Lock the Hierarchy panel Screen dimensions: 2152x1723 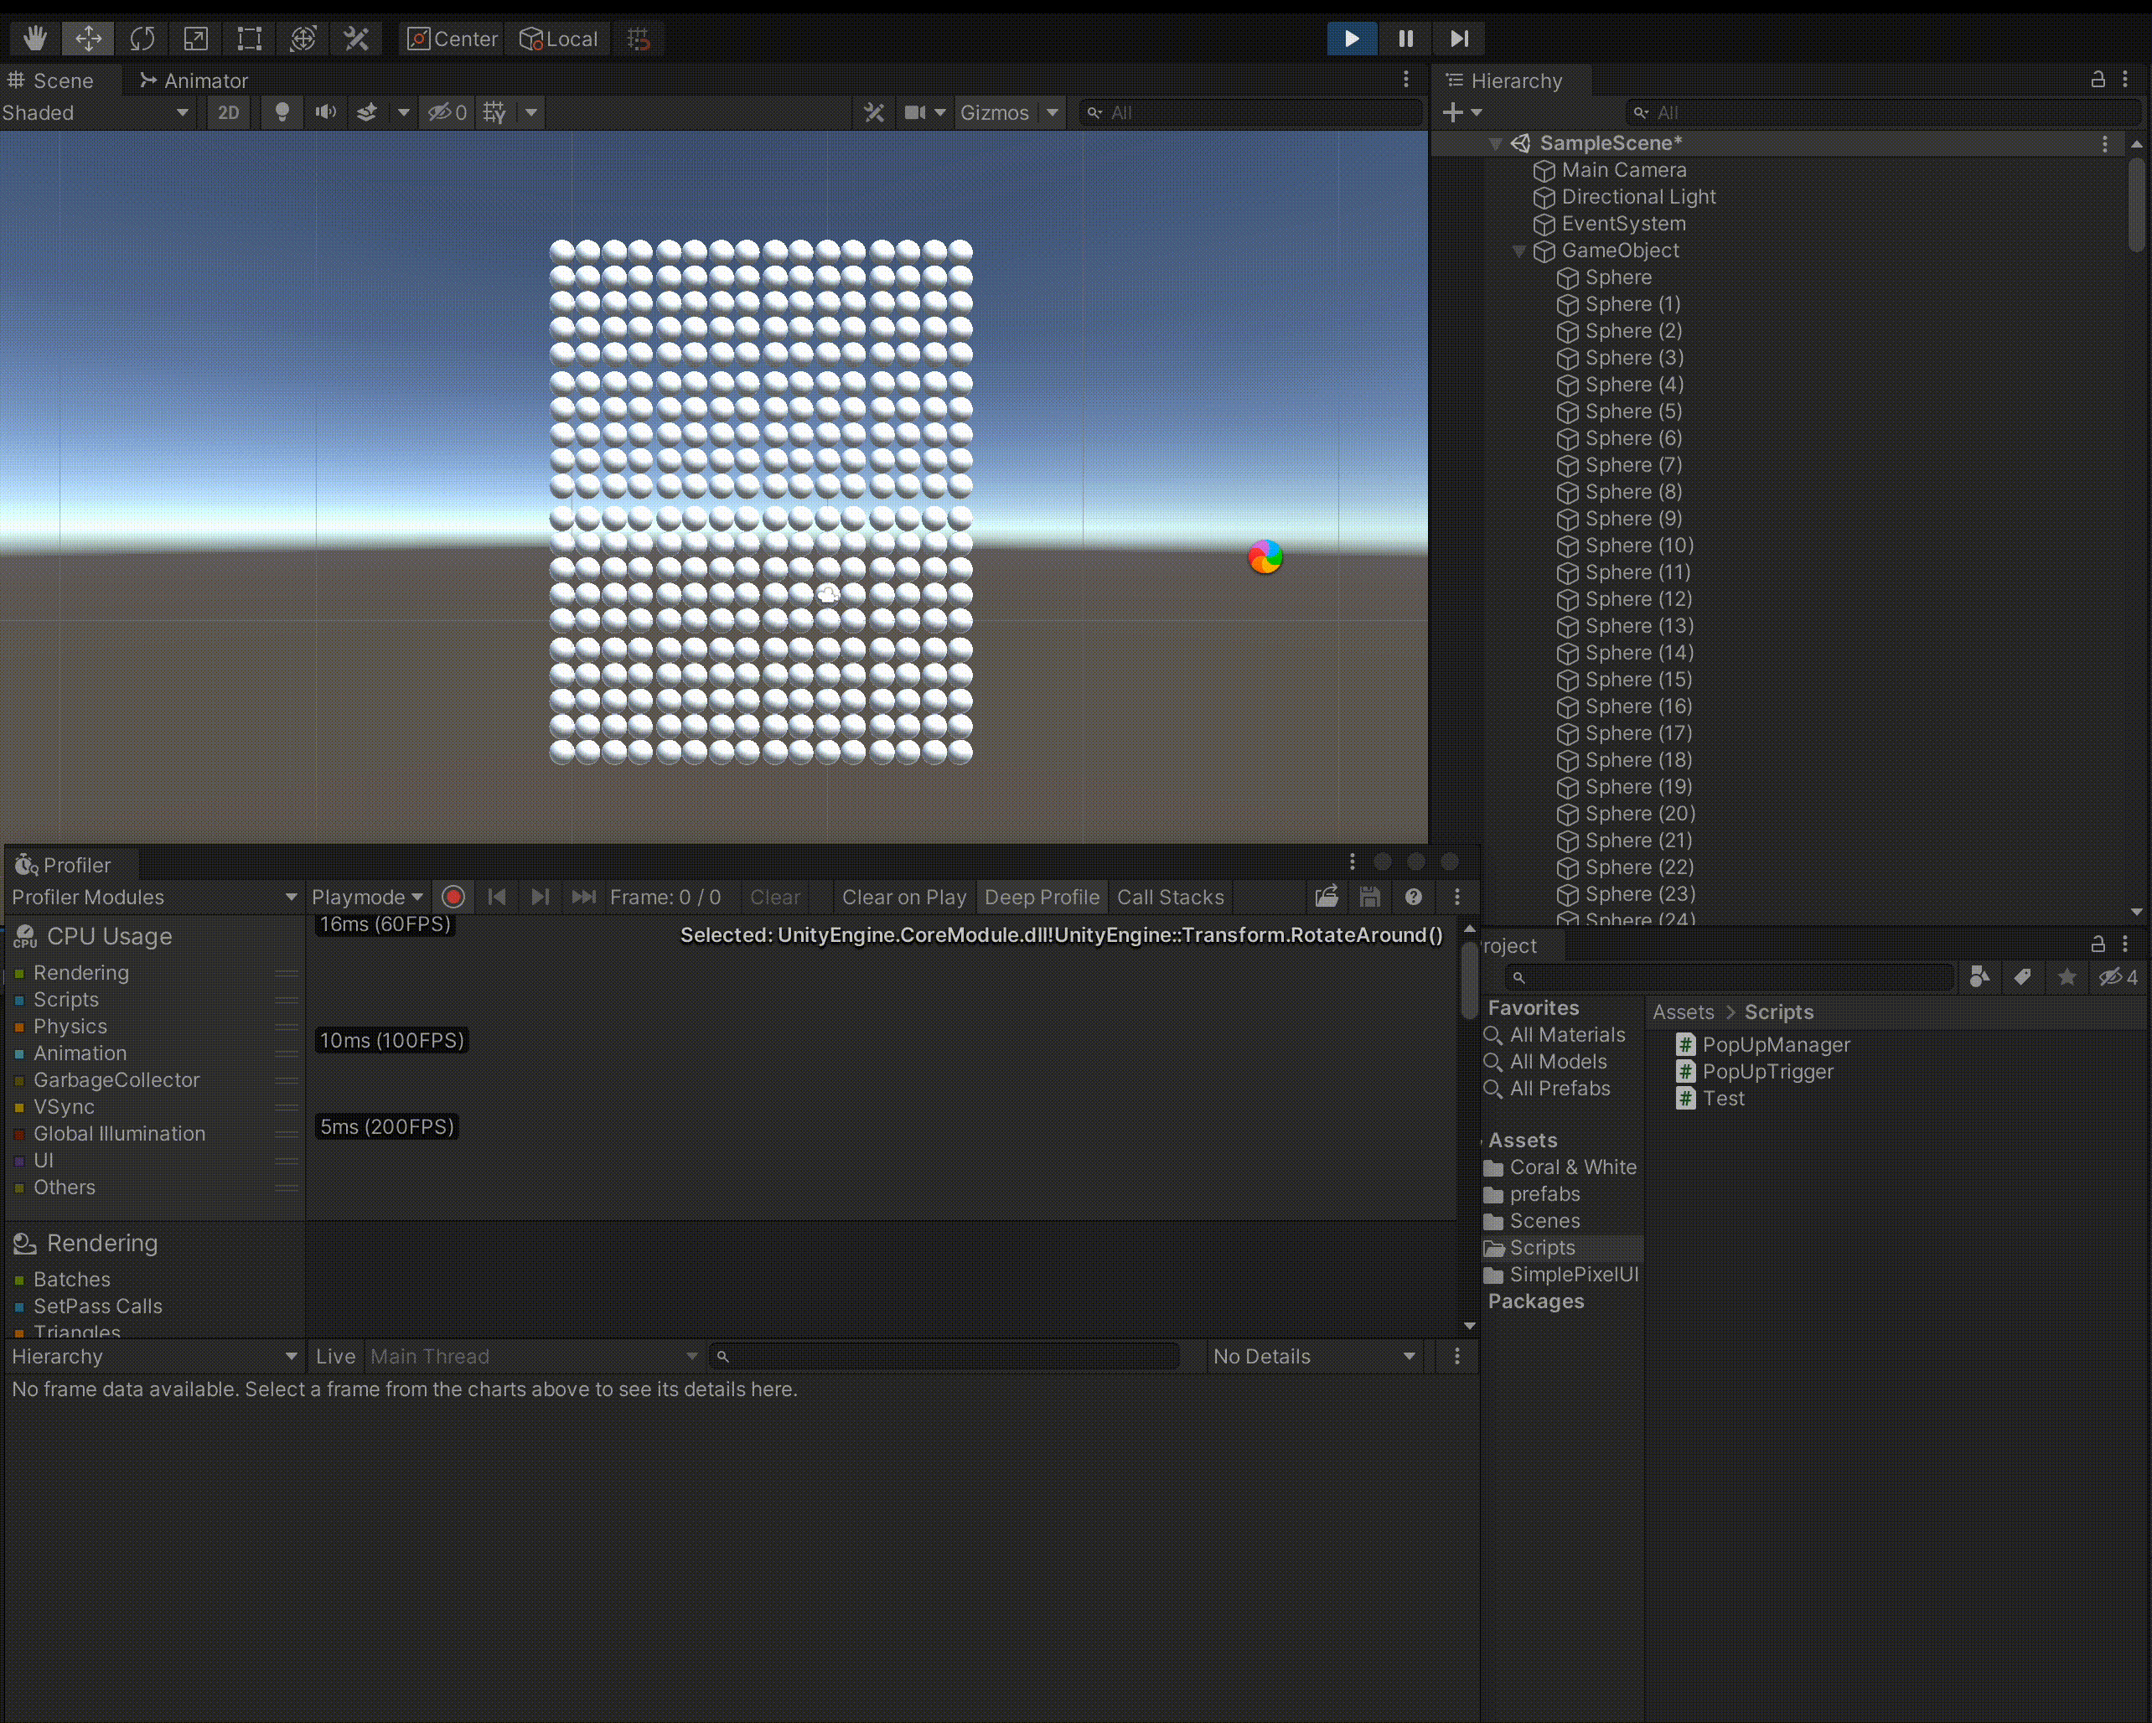click(2098, 80)
